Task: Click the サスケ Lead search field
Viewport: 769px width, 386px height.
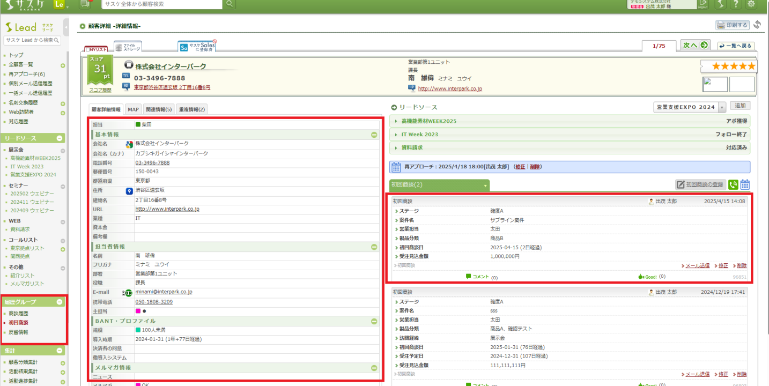Action: click(32, 40)
